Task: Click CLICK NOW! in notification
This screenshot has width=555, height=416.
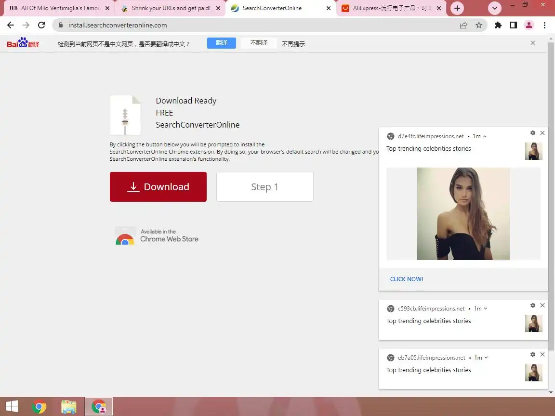Action: pos(406,279)
